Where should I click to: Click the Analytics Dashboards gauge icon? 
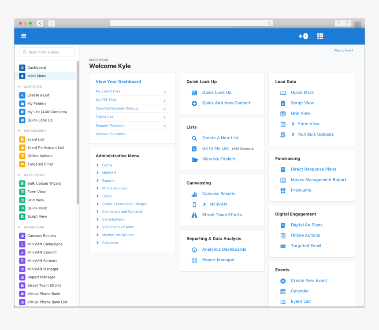coord(194,250)
